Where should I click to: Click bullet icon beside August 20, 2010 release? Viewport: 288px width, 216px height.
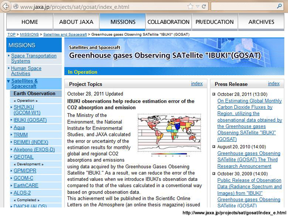tap(214, 147)
